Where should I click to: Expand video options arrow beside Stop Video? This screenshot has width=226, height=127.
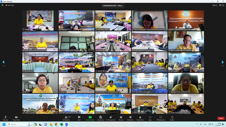(x=21, y=117)
